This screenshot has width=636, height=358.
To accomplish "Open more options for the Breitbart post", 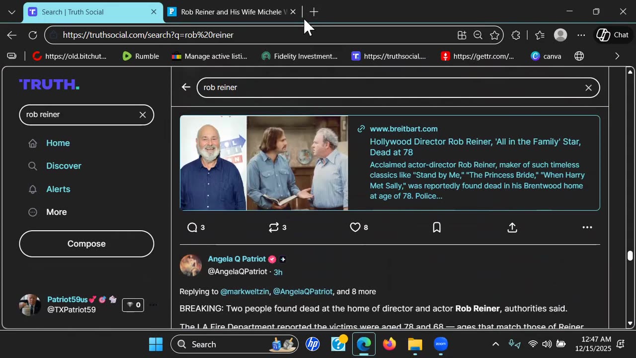I will (x=587, y=227).
